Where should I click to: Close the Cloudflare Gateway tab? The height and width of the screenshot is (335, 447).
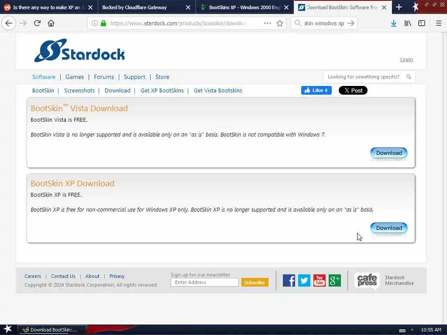[188, 7]
